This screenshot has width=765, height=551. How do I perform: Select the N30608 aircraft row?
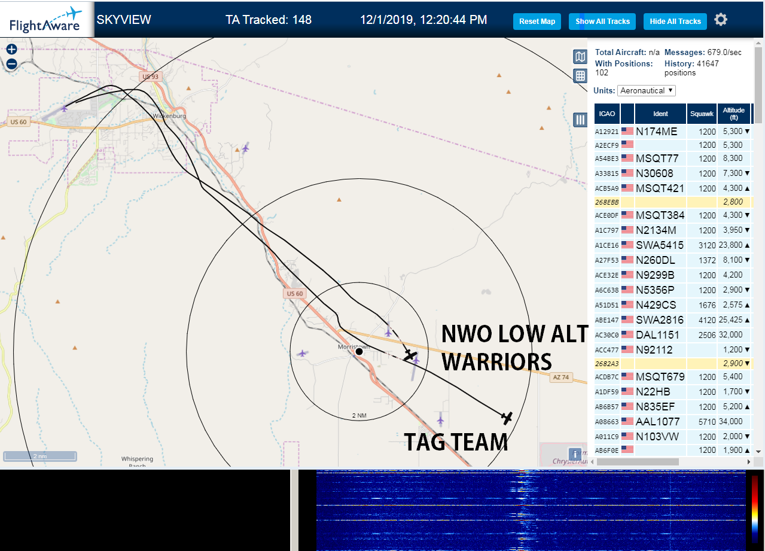tap(673, 173)
